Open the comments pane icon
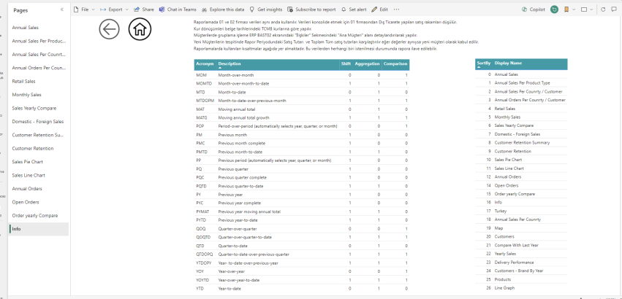 coord(613,9)
